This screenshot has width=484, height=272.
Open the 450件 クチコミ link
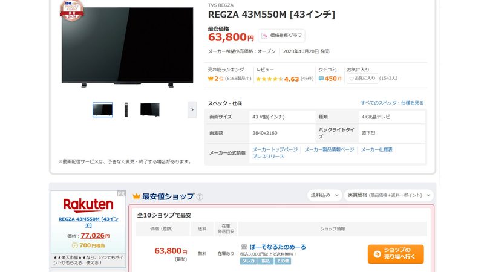(333, 79)
